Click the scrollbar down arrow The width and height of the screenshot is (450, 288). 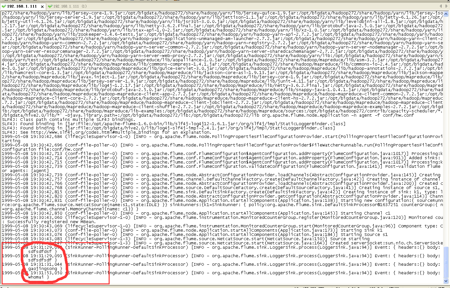[x=446, y=281]
